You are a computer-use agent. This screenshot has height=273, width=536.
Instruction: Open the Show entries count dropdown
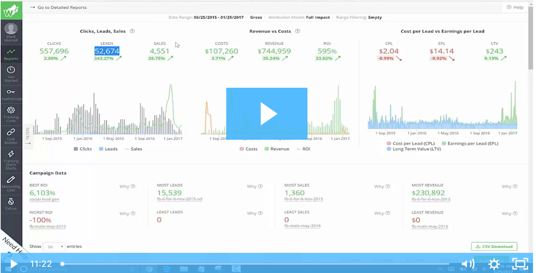click(54, 247)
